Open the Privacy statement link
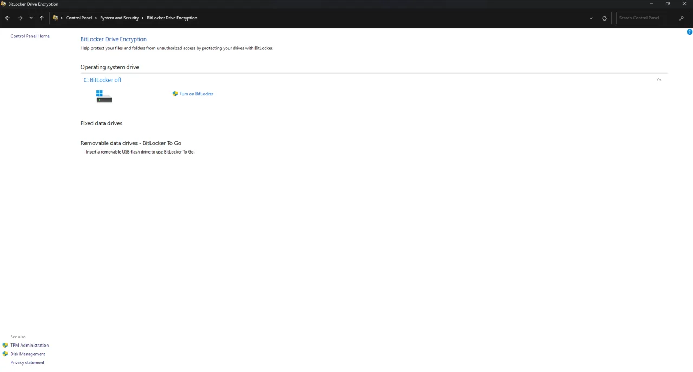 tap(27, 363)
